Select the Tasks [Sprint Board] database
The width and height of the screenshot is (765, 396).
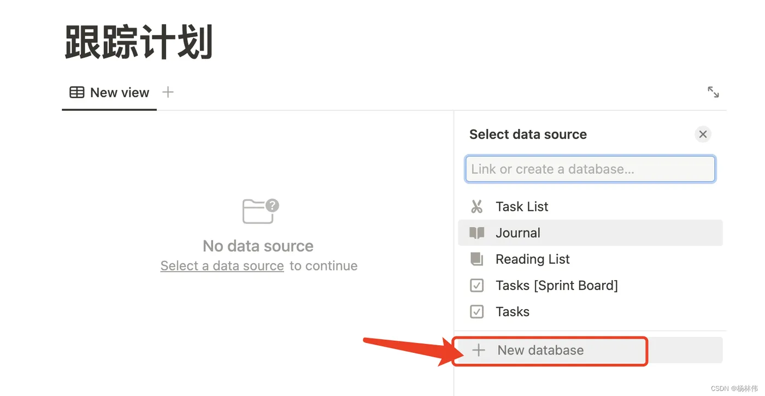tap(556, 286)
